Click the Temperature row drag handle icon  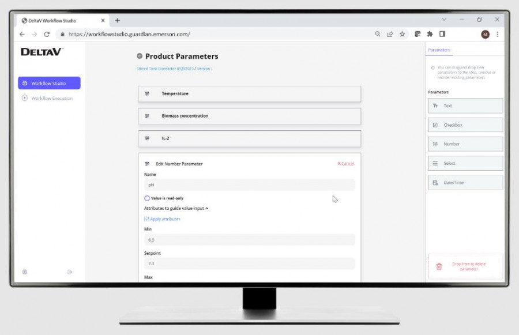[x=147, y=93]
